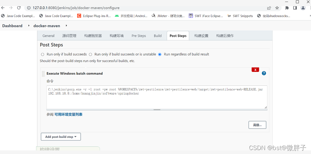Toggle the browser side panel icon
The height and width of the screenshot is (154, 311).
click(295, 8)
